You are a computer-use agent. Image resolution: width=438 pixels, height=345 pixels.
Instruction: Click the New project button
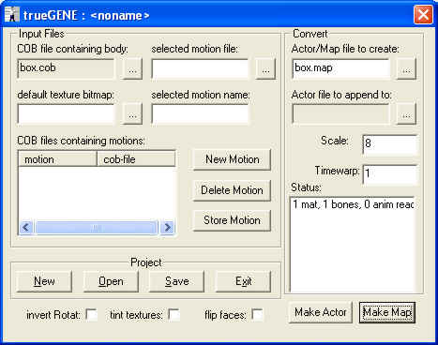point(44,281)
